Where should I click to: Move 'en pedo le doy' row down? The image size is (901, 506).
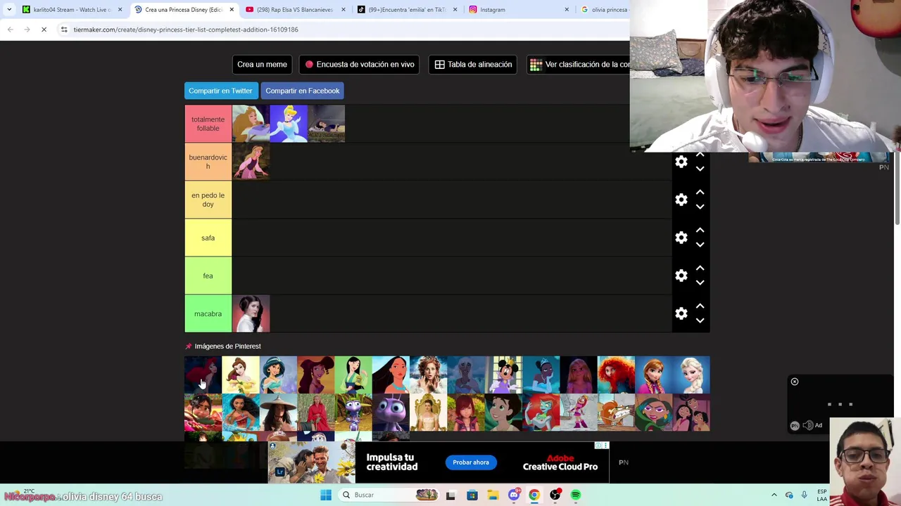(700, 207)
